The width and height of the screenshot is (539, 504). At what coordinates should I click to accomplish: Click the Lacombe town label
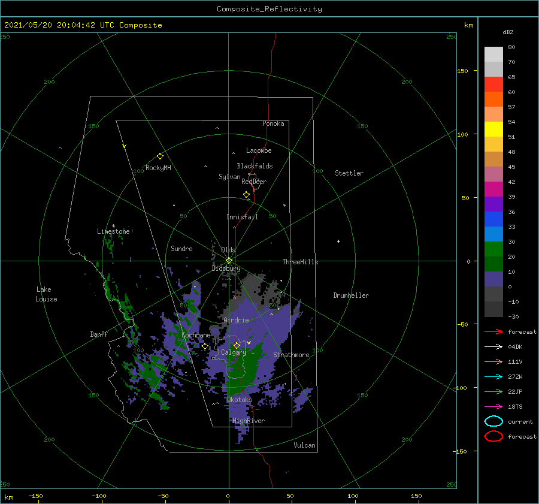(x=259, y=150)
